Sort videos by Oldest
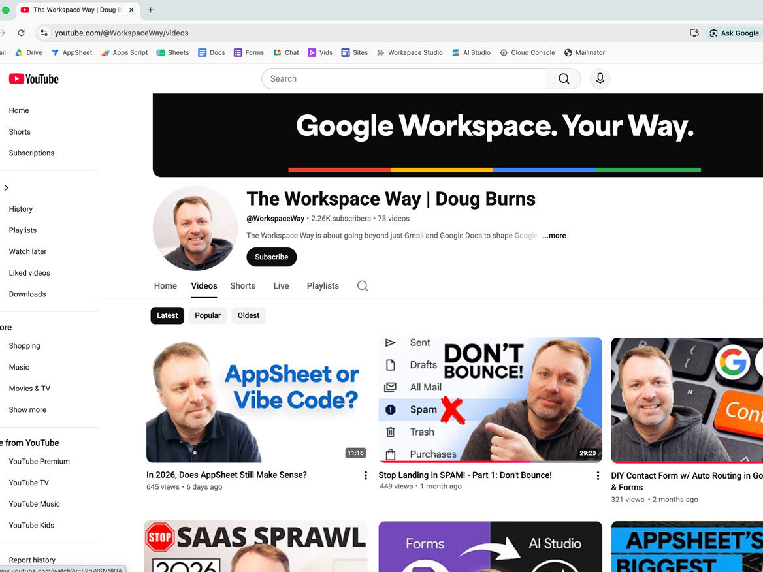 [x=248, y=315]
